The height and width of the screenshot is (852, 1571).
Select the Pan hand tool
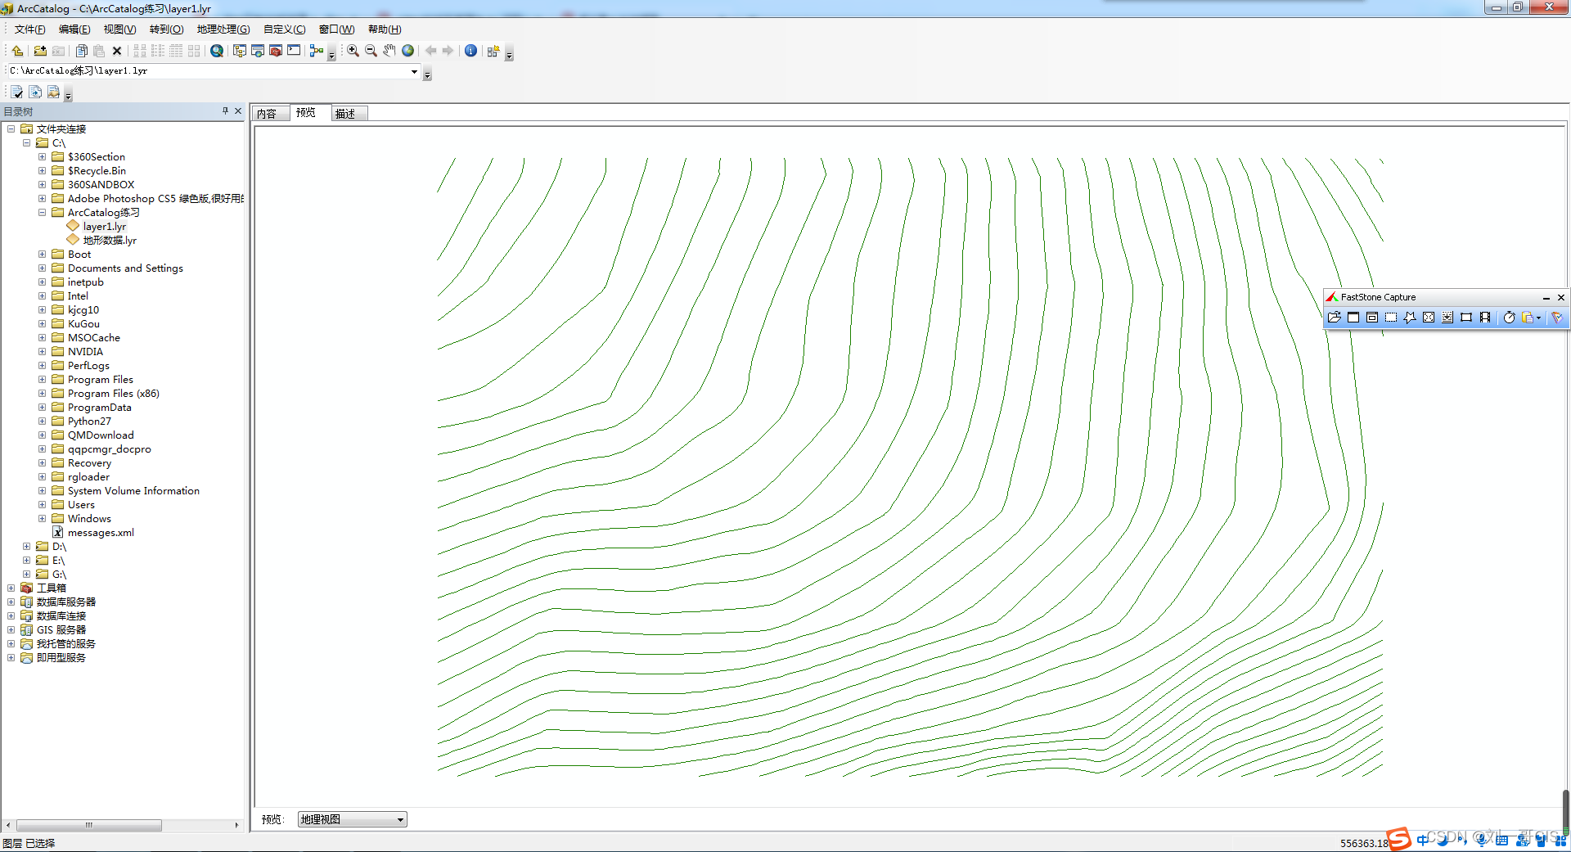pyautogui.click(x=389, y=51)
